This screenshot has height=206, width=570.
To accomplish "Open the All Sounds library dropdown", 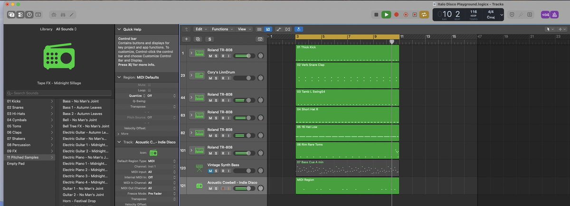I will click(x=66, y=29).
